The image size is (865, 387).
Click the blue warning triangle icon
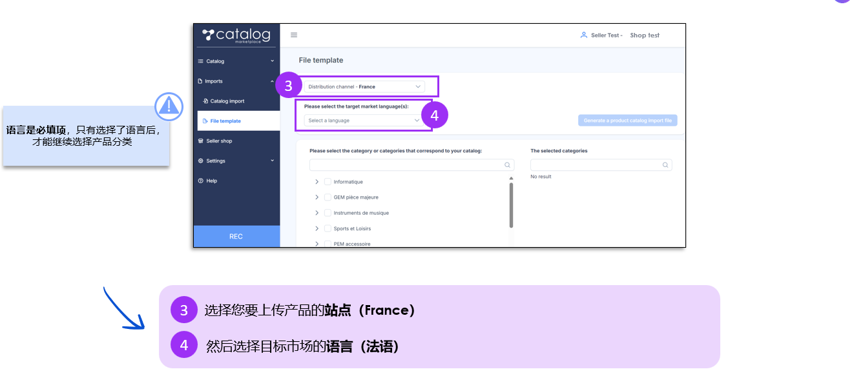coord(169,106)
